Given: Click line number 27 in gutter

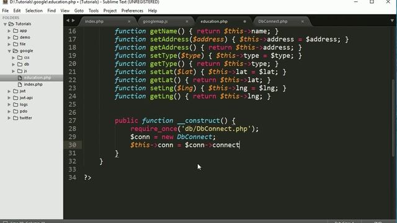Looking at the screenshot, I should [x=72, y=121].
